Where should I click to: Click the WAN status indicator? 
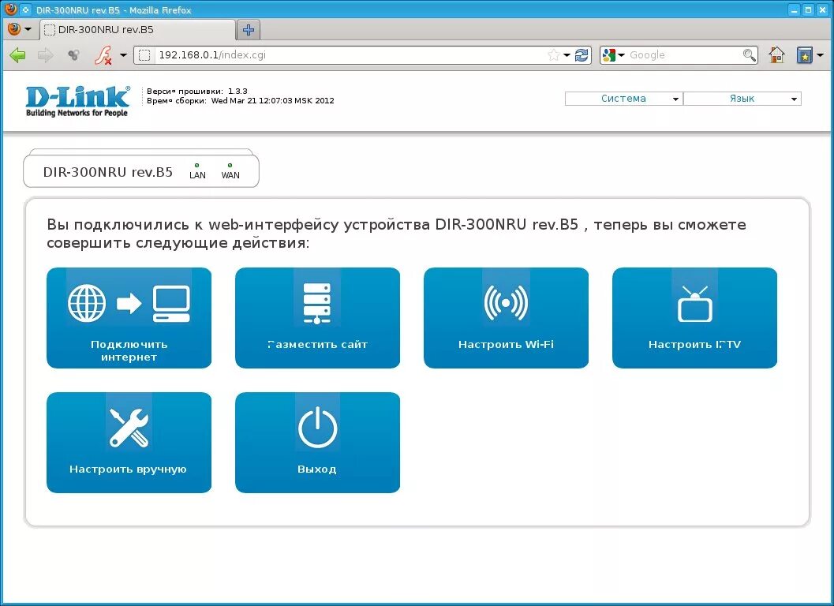(230, 171)
